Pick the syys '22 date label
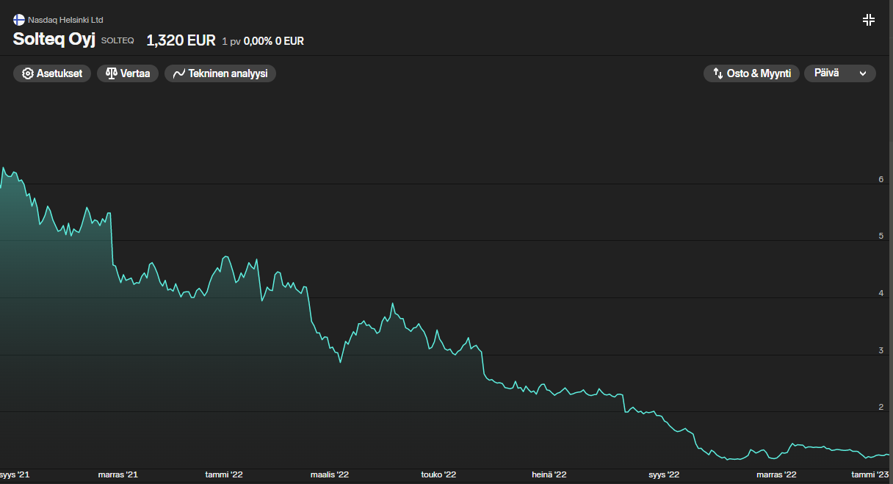Image resolution: width=893 pixels, height=484 pixels. 664,475
